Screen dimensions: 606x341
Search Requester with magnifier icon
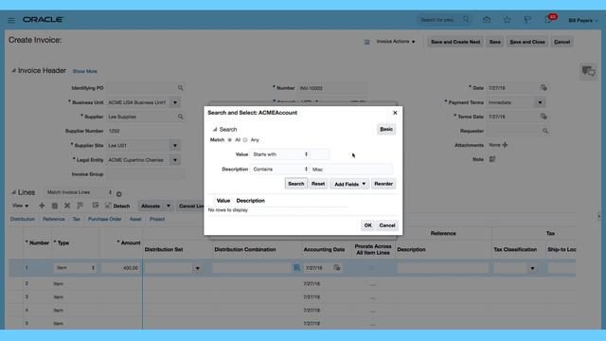[545, 131]
